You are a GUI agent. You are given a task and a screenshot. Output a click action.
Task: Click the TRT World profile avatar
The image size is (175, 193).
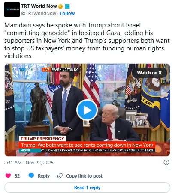click(12, 9)
